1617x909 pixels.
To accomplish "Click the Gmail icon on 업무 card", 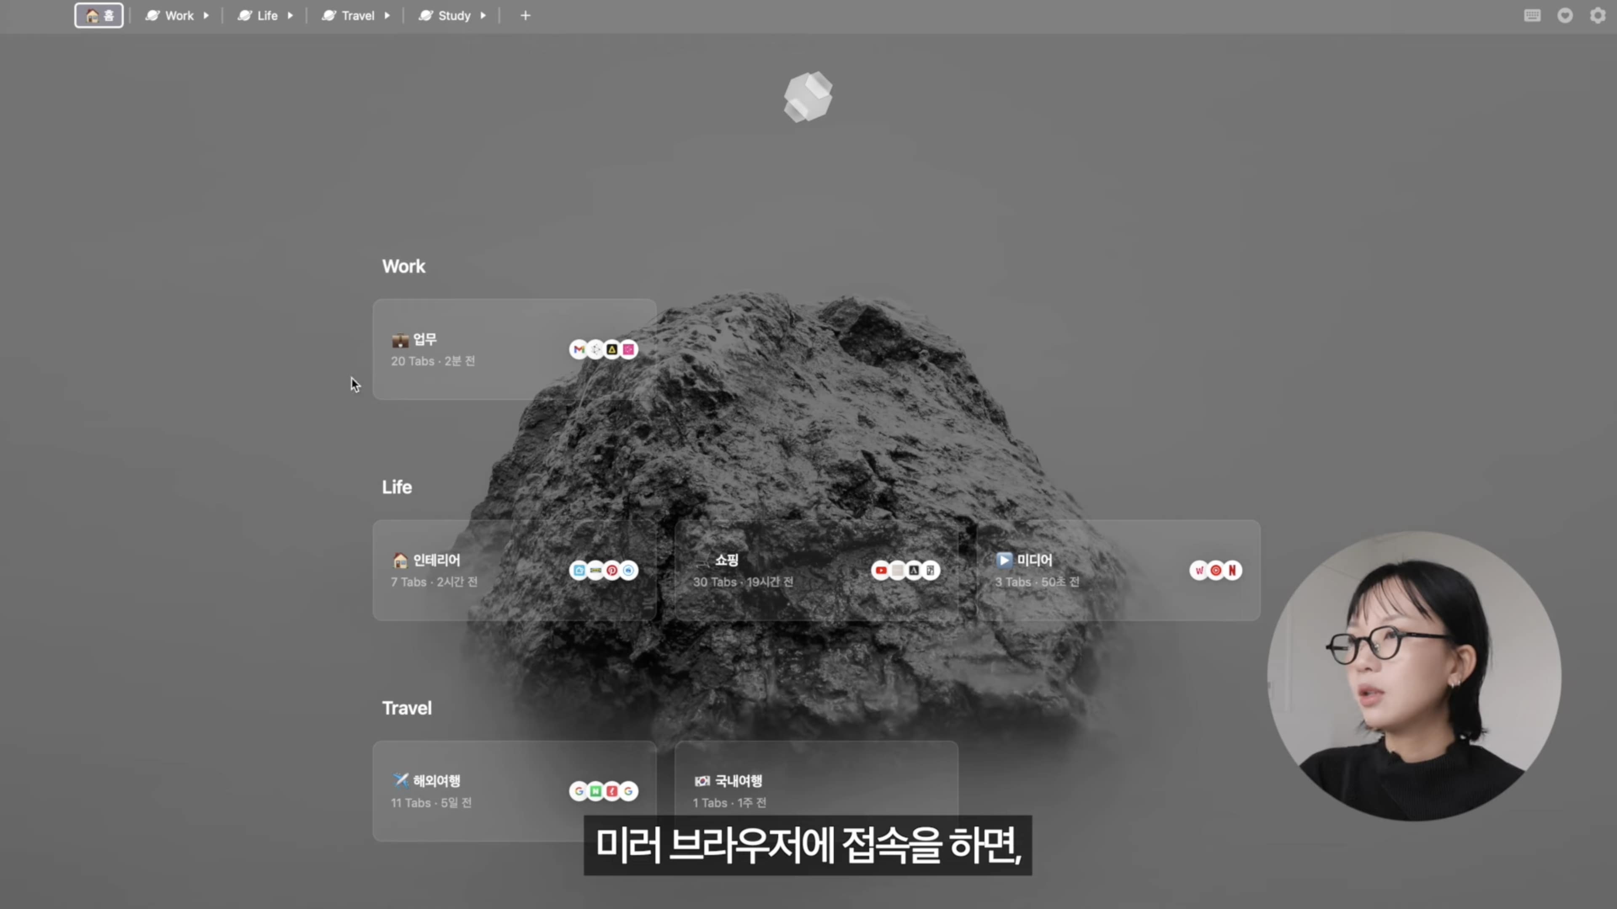I will [x=579, y=349].
